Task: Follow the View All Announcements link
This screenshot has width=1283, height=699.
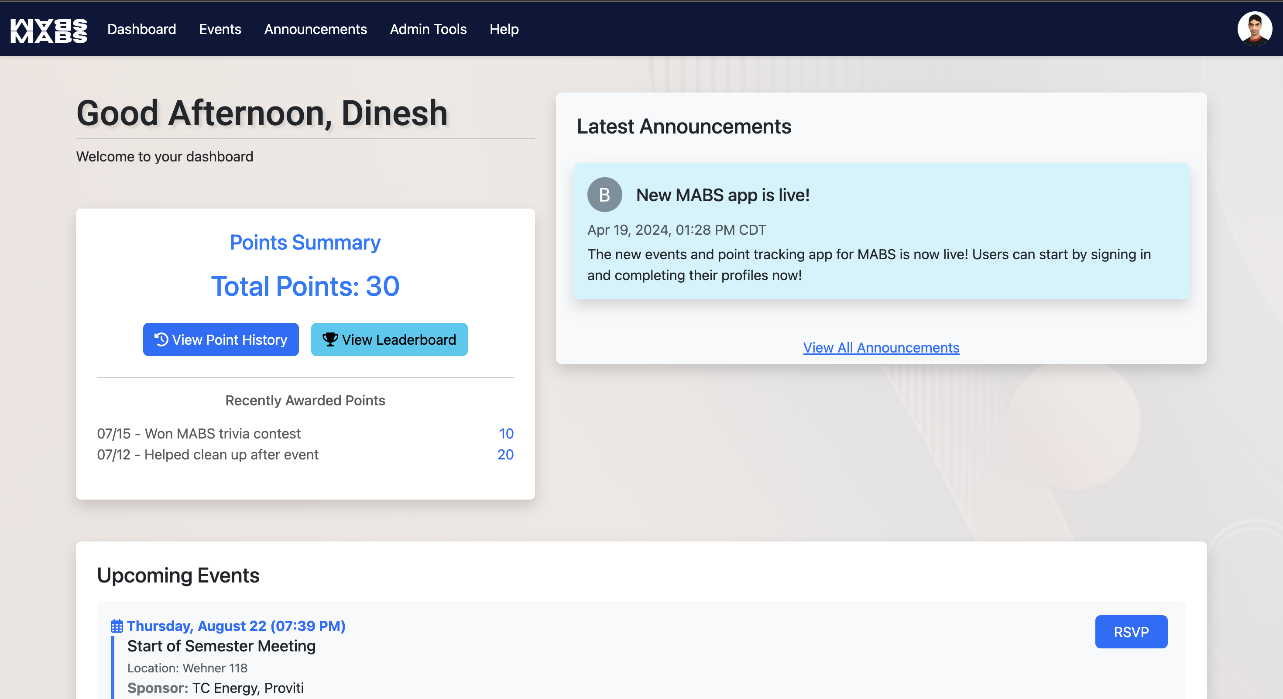Action: coord(881,347)
